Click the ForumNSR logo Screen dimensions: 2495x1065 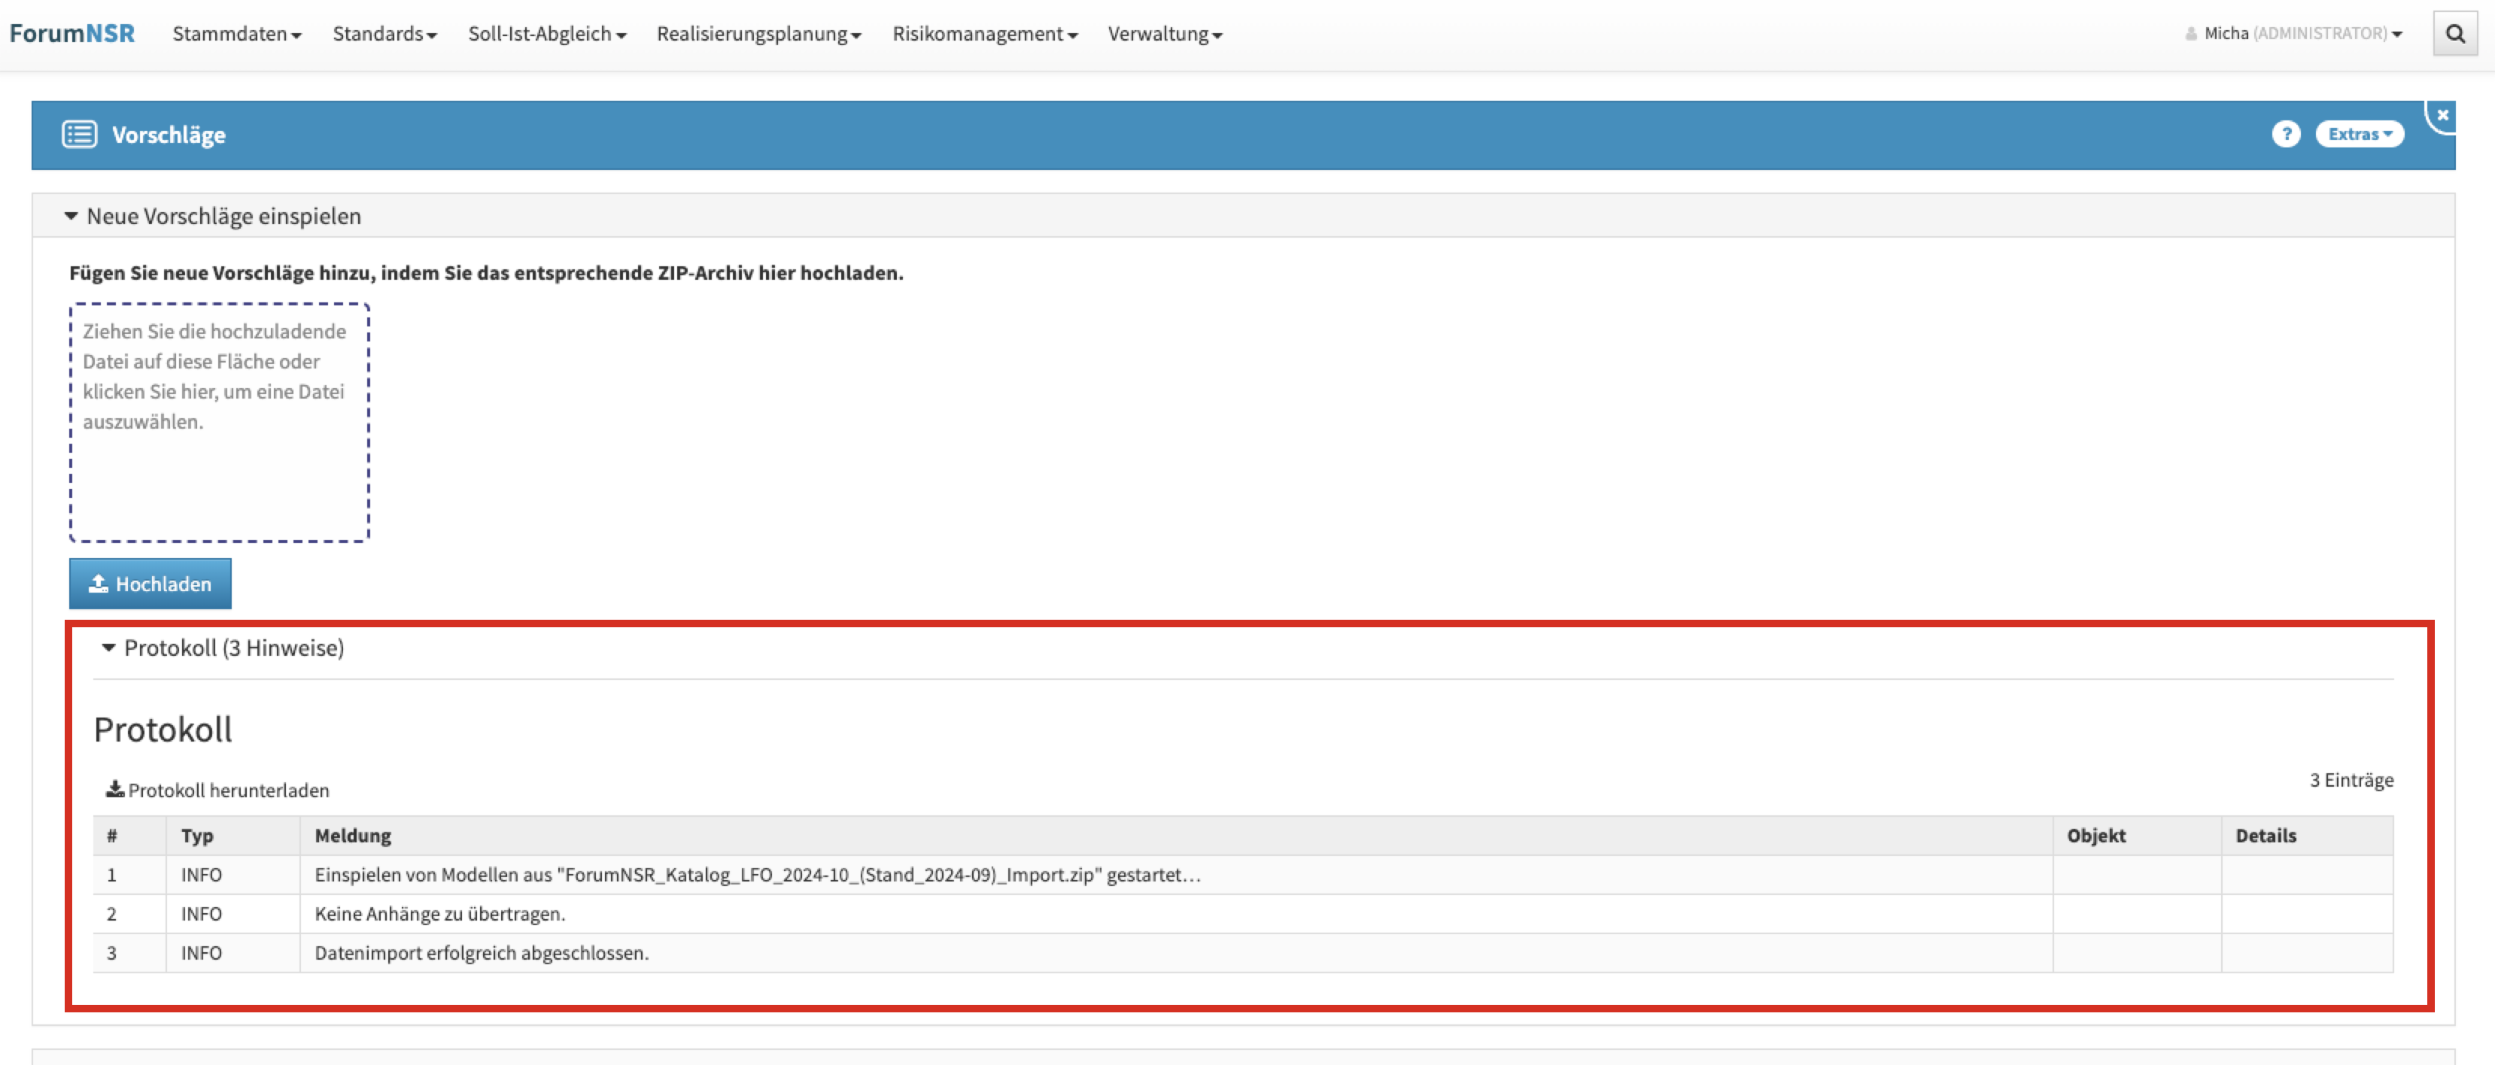tap(71, 34)
